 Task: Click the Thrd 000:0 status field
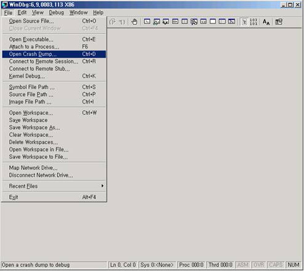coord(220,265)
